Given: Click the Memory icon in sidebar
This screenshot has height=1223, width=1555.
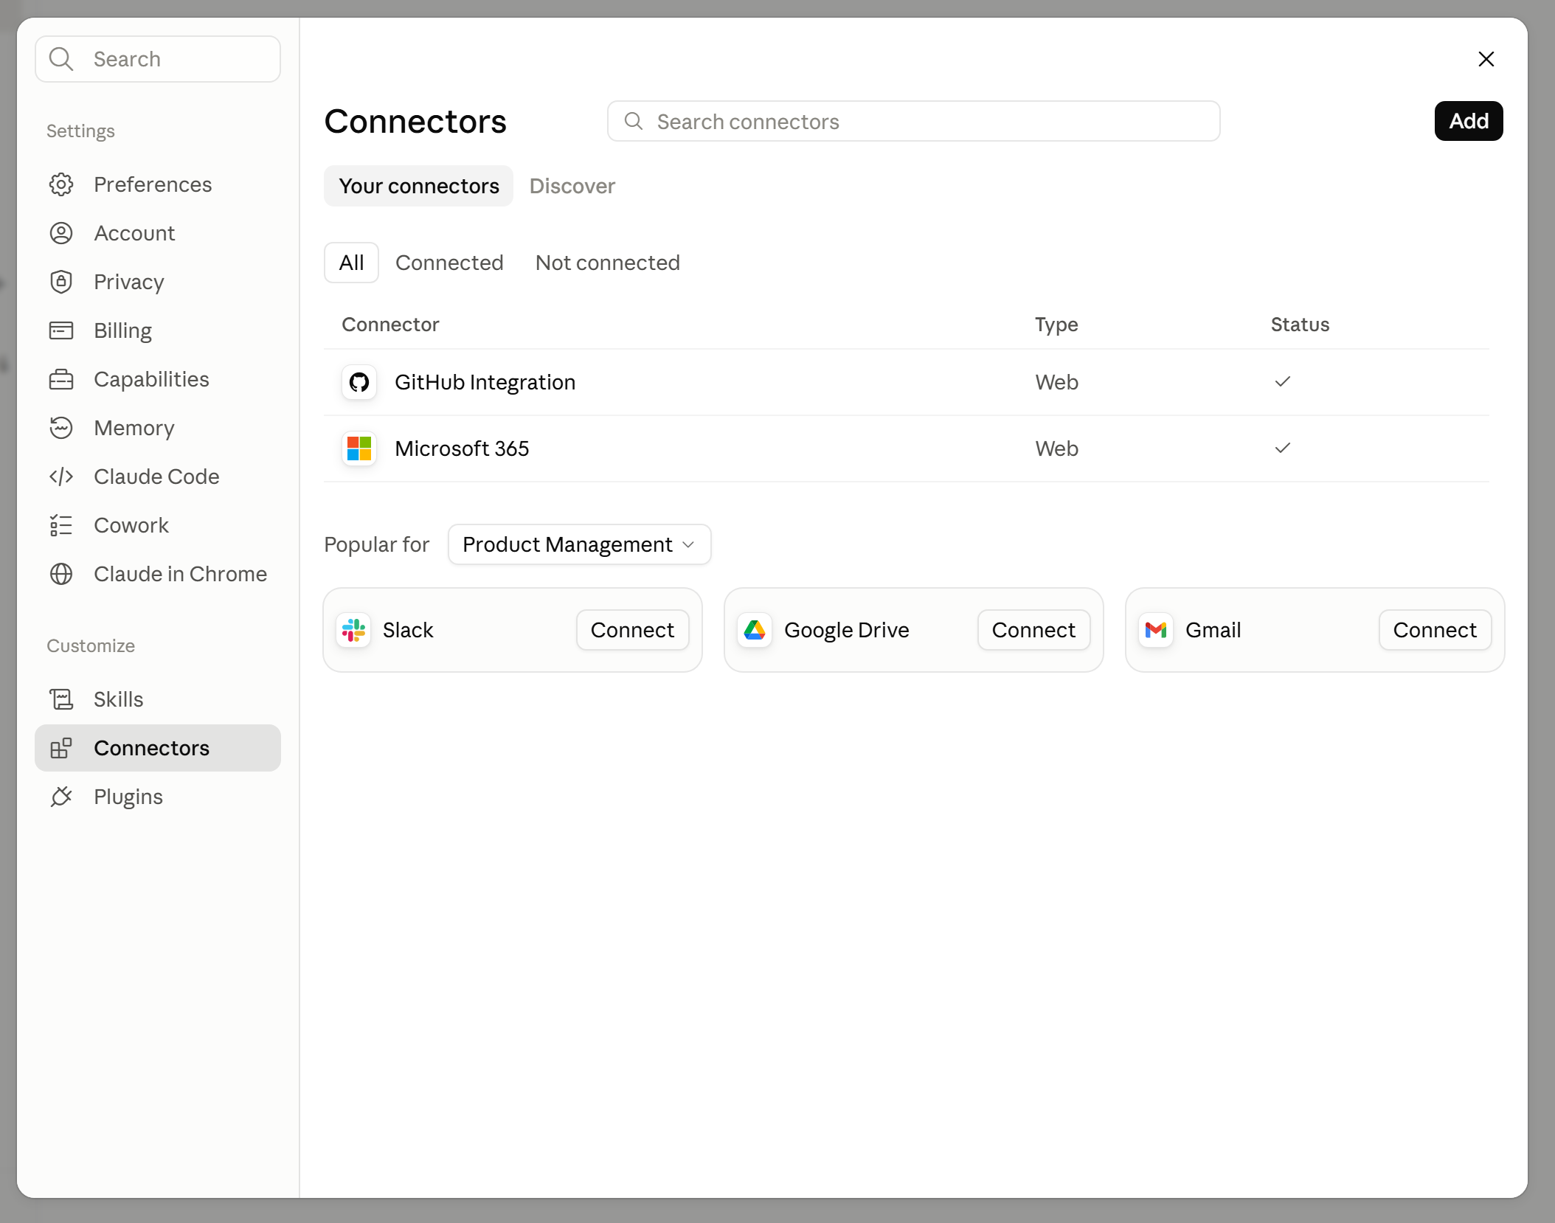Looking at the screenshot, I should tap(61, 428).
